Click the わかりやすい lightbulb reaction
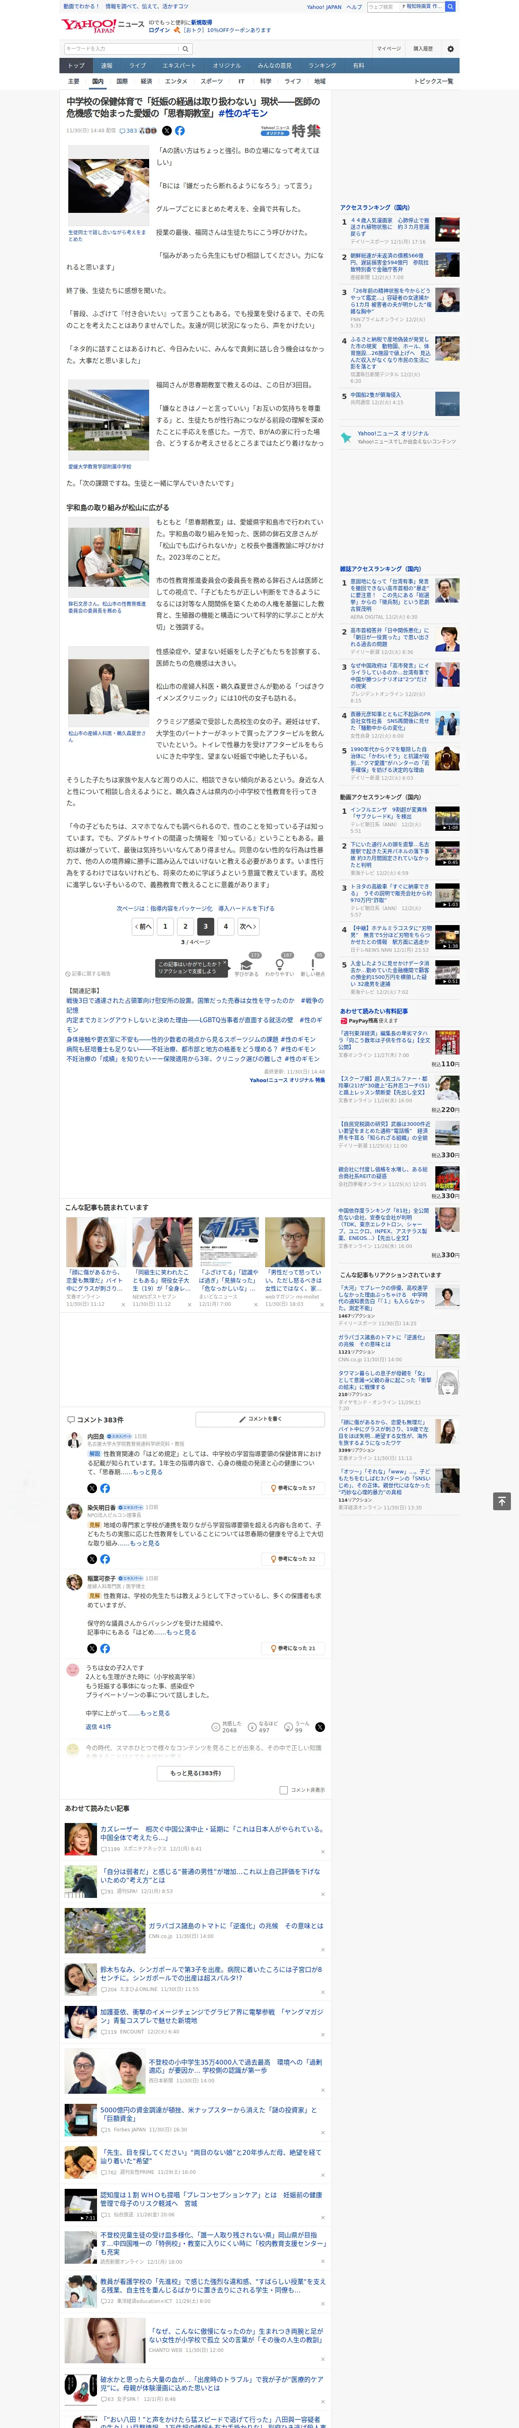The width and height of the screenshot is (519, 2428). click(x=280, y=965)
